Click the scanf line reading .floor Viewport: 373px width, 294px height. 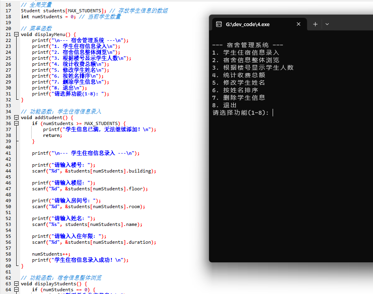tap(90, 189)
